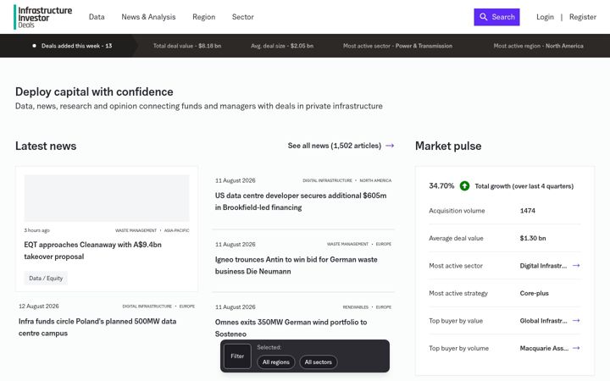The image size is (610, 381).
Task: Click the 3 hours ago timestamp
Action: click(x=37, y=230)
